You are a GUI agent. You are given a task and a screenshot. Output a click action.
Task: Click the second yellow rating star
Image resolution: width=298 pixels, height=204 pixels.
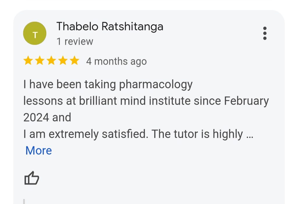pos(40,61)
